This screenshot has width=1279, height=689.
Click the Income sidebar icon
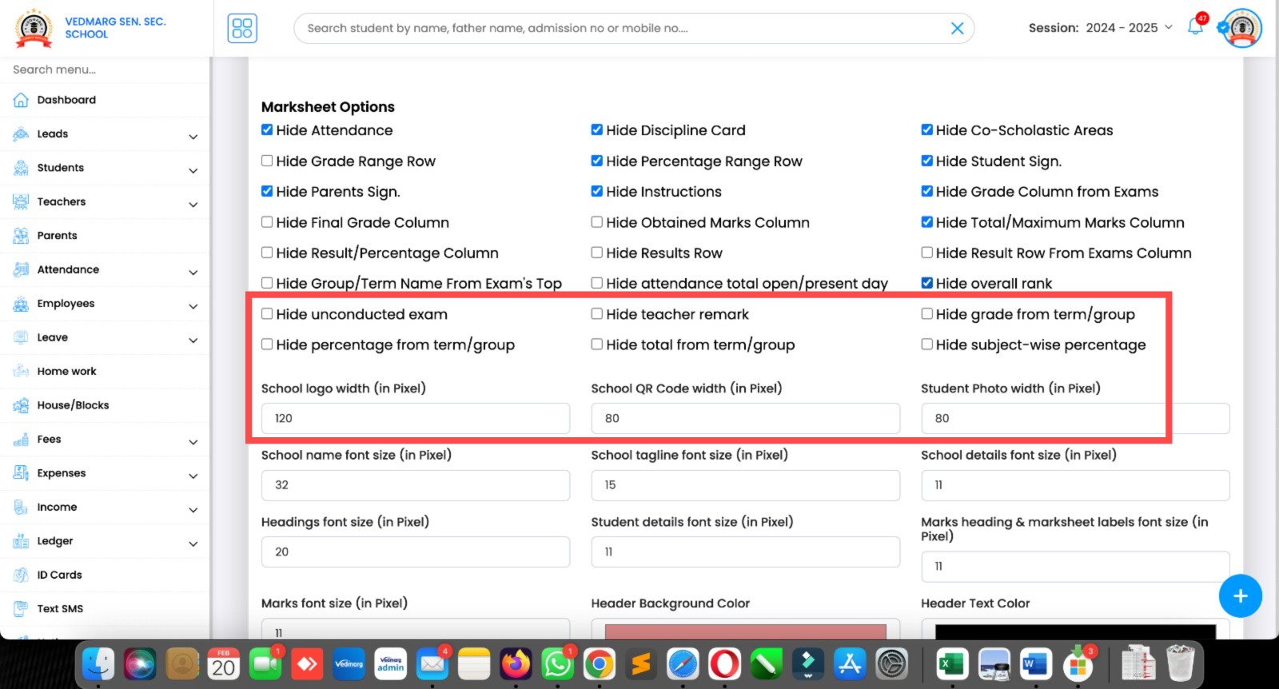(21, 507)
